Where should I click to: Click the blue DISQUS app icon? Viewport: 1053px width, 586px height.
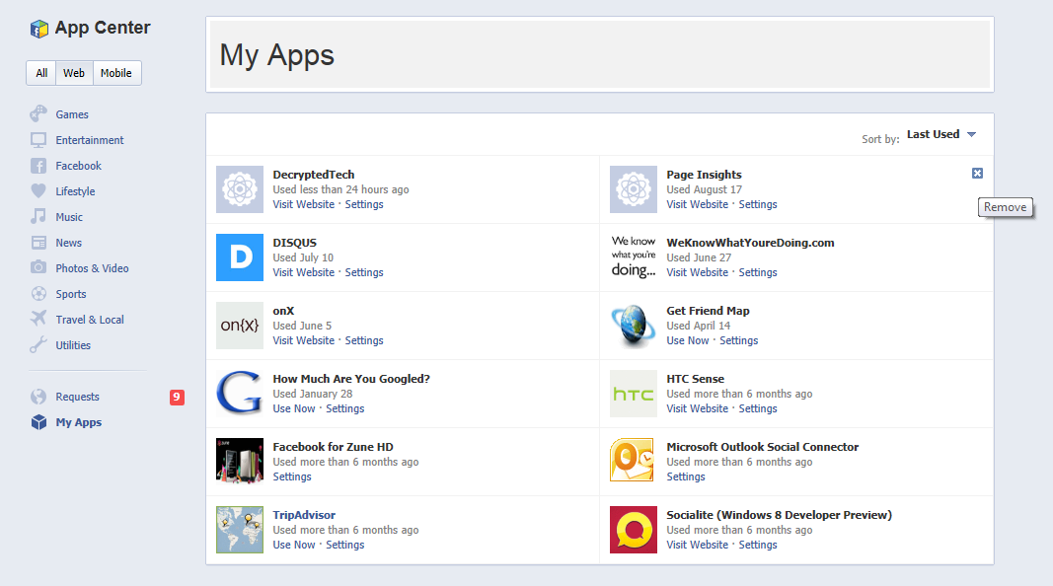point(240,257)
